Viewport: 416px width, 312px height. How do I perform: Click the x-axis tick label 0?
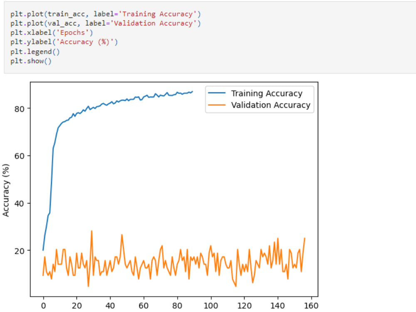point(44,306)
